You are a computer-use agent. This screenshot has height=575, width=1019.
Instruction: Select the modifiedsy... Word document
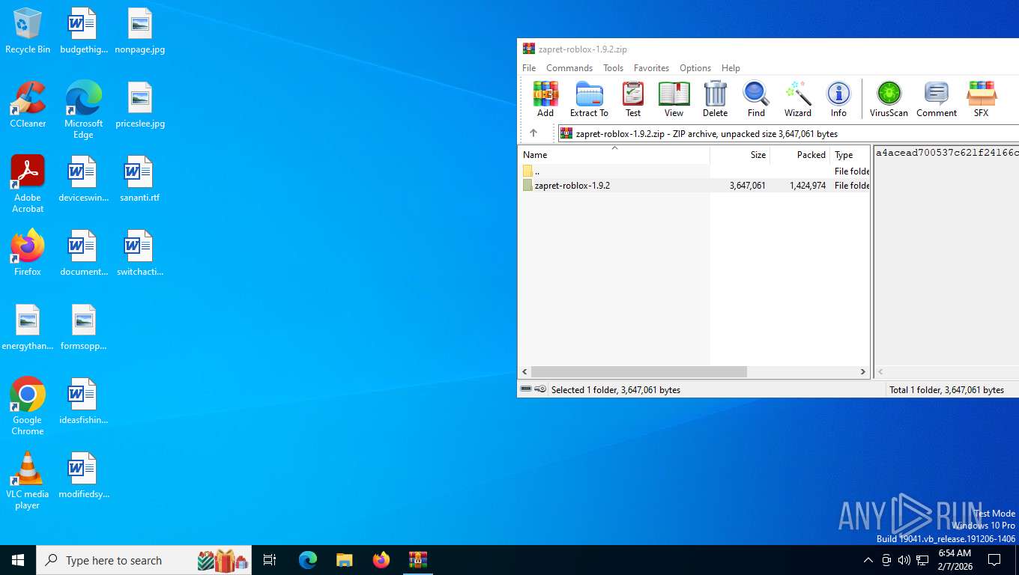(x=83, y=475)
